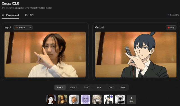This screenshot has height=106, width=180.
Task: Select the black-and-white masked character thumbnail
Action: (x=120, y=99)
